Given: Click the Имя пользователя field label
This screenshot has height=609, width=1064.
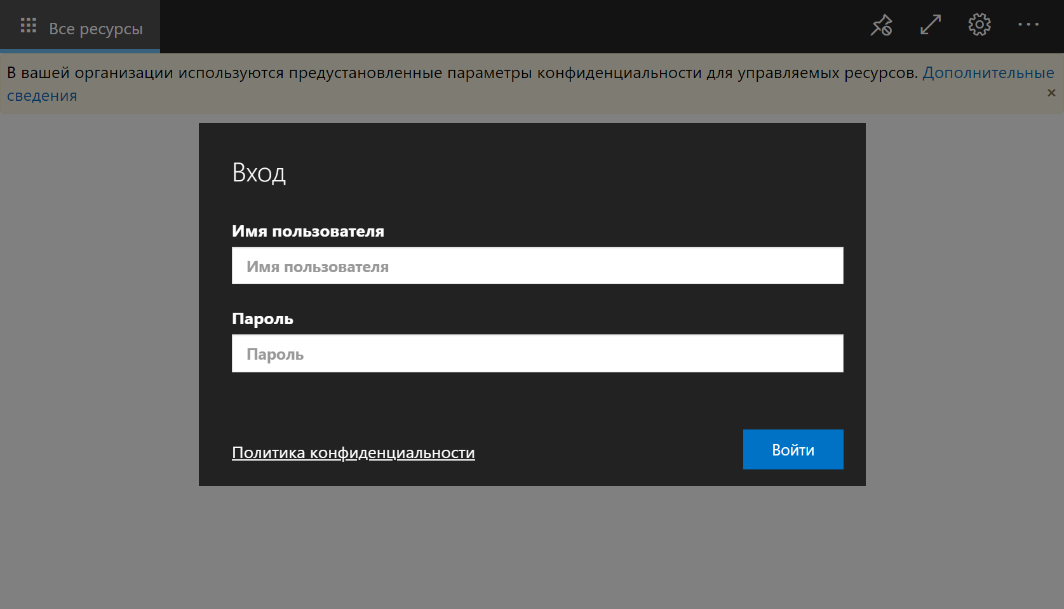Looking at the screenshot, I should (307, 232).
